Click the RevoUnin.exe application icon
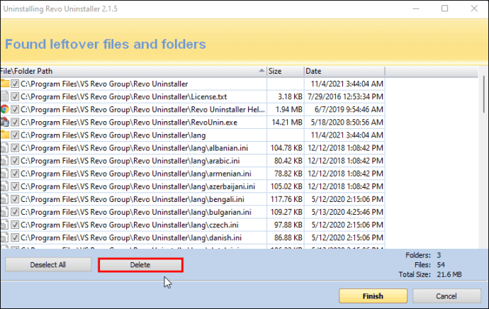Screen dimensions: 489x309 click(x=4, y=122)
